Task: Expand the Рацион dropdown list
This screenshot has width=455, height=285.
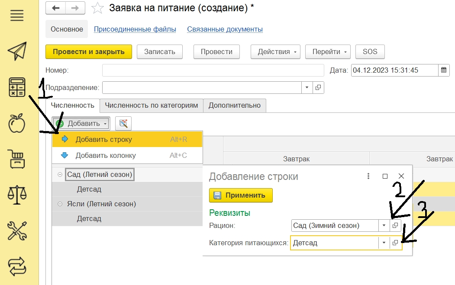Action: click(x=384, y=225)
